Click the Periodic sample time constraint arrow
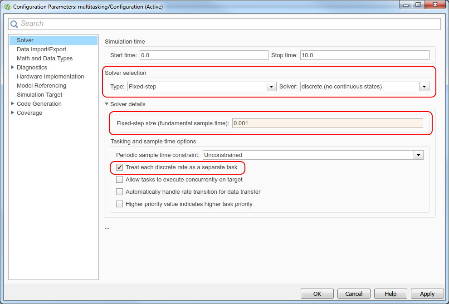Screen dimensions: 449x304 pos(418,155)
